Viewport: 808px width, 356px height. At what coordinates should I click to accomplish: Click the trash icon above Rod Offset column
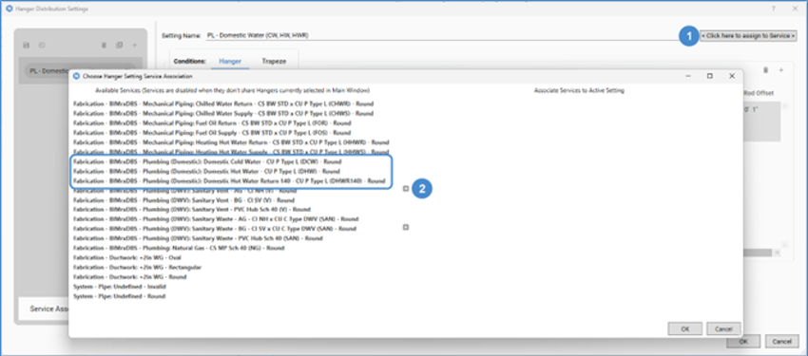[x=766, y=70]
